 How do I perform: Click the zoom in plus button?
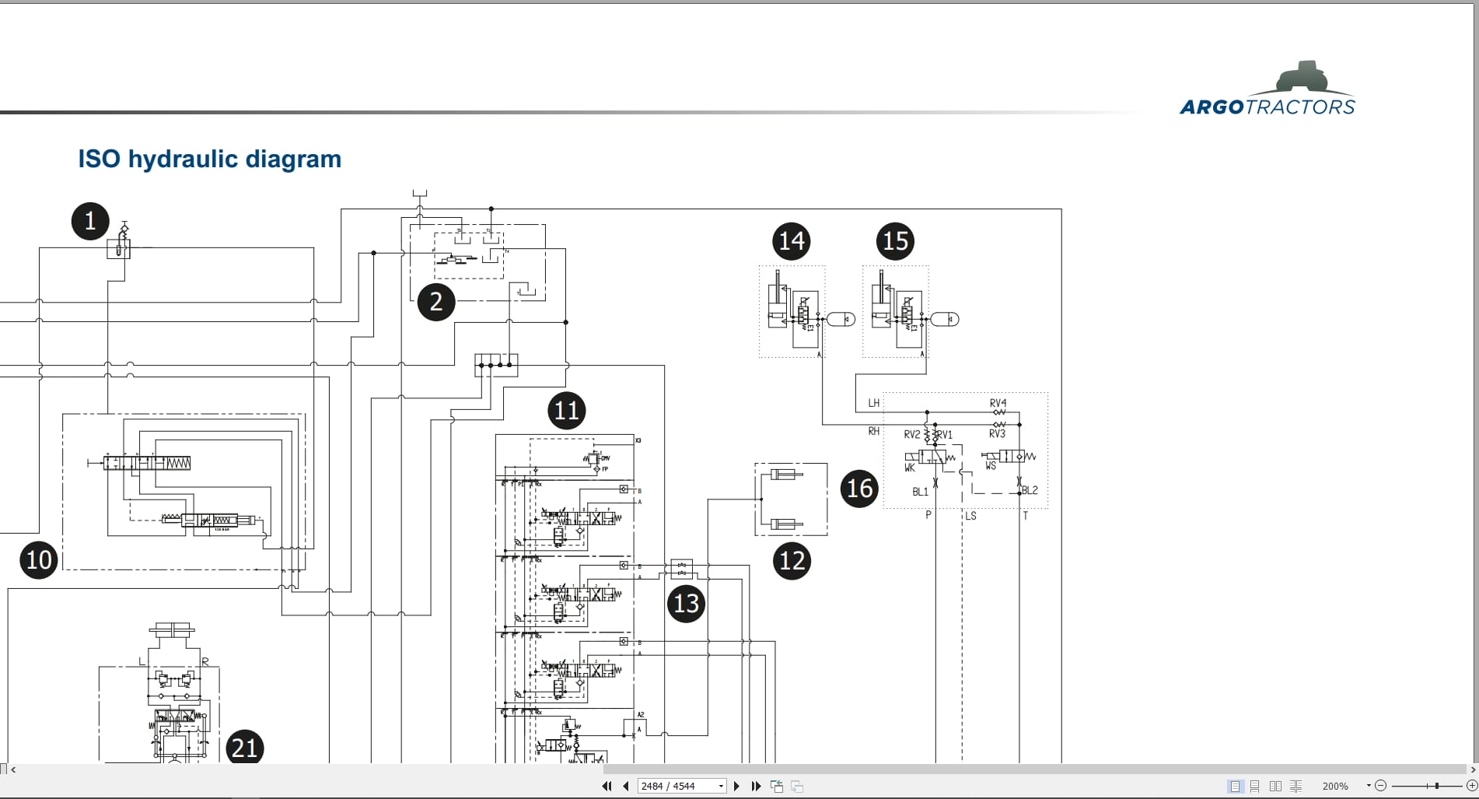point(1471,786)
